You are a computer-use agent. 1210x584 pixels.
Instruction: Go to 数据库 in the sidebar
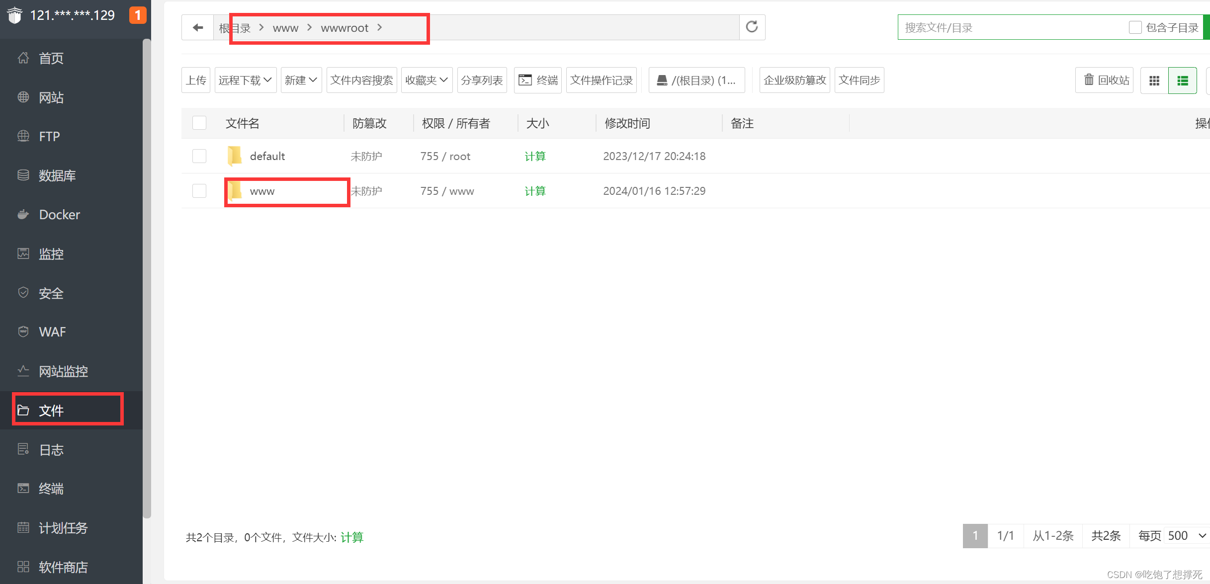[x=57, y=175]
